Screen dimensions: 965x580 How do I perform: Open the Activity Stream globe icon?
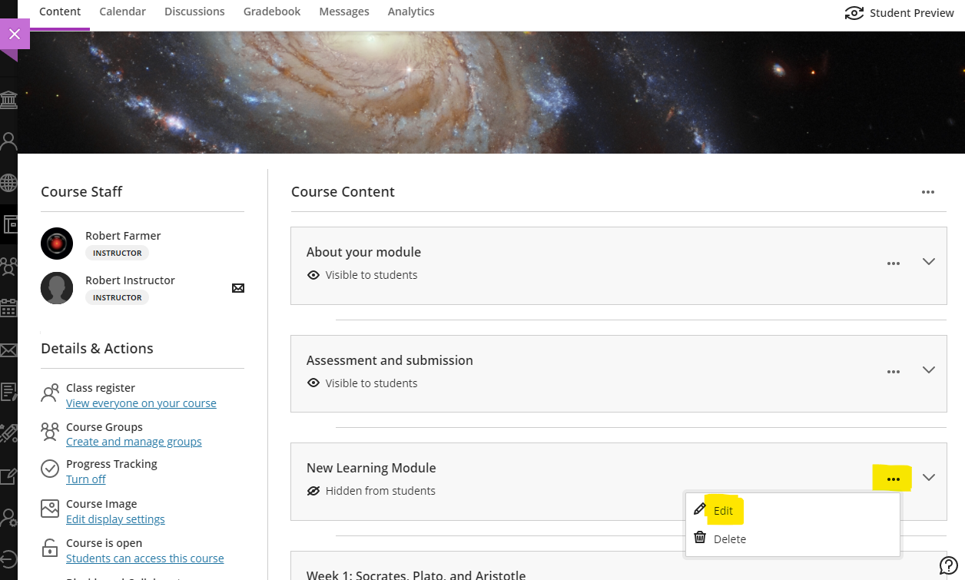9,183
